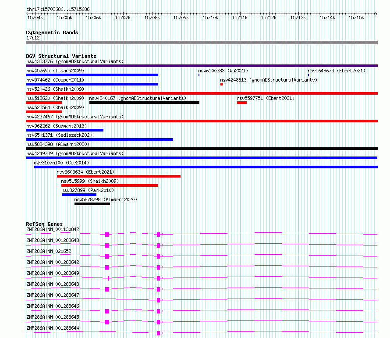Image resolution: width=390 pixels, height=338 pixels.
Task: Open nsv4248613 gnomADStructuralVariants label
Action: [269, 80]
